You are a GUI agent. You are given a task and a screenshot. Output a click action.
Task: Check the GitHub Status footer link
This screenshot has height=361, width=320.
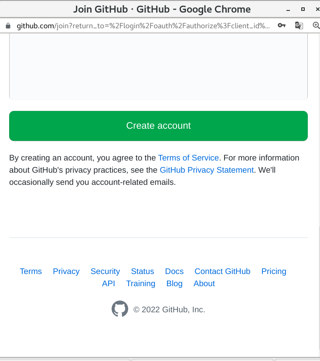click(143, 271)
